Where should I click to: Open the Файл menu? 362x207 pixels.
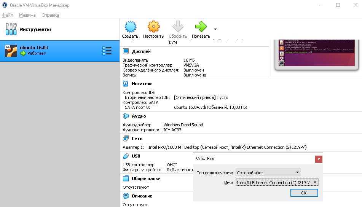pyautogui.click(x=7, y=15)
